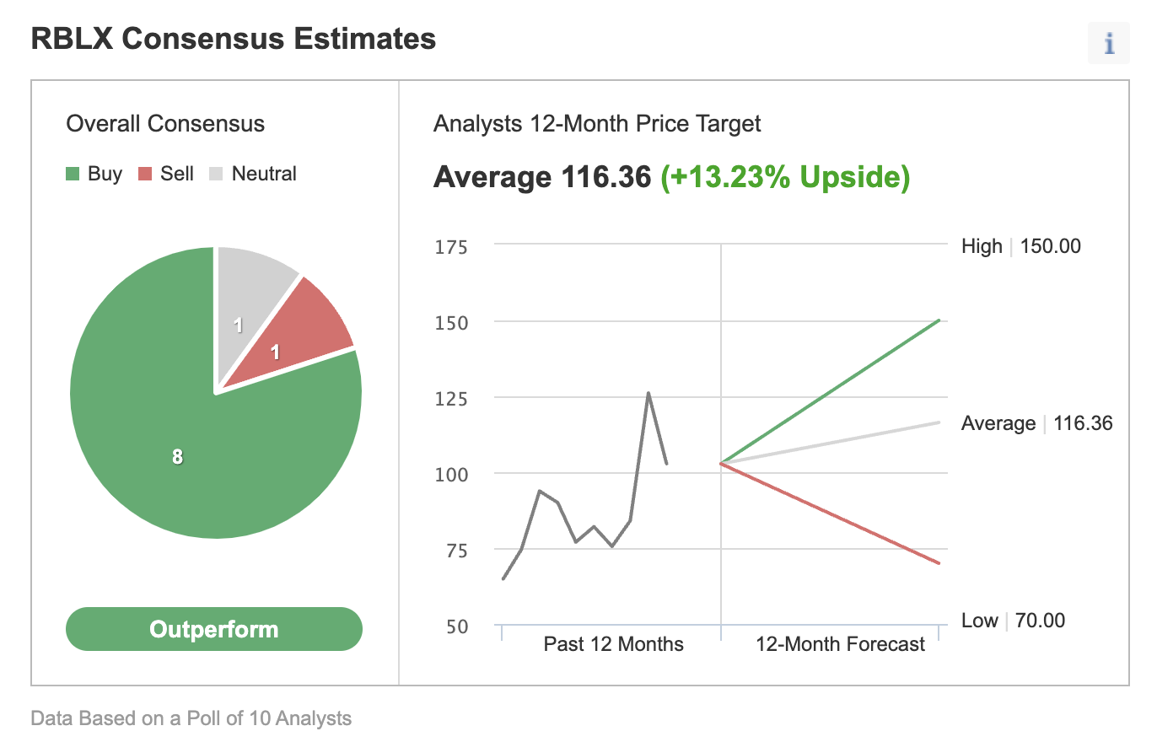
Task: Click the High 150.00 target label
Action: [x=1020, y=246]
